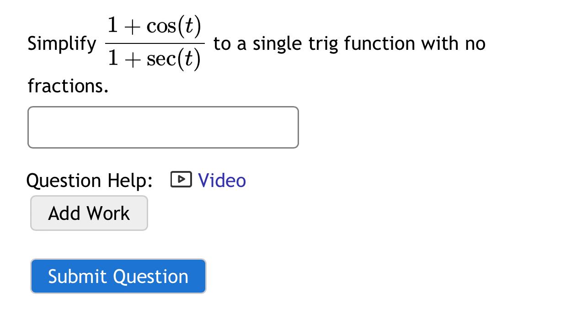This screenshot has height=331, width=587.
Task: Click the Simplify problem statement text
Action: coord(62,43)
